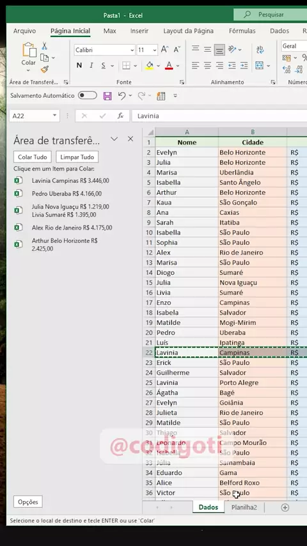Viewport: 307px width, 546px height.
Task: Click the insert function fx icon
Action: pos(121,116)
